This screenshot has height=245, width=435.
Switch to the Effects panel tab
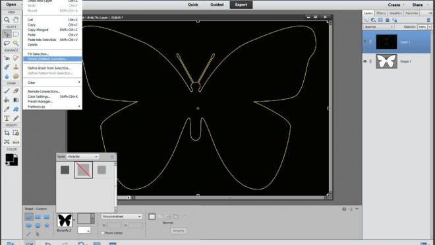click(381, 13)
